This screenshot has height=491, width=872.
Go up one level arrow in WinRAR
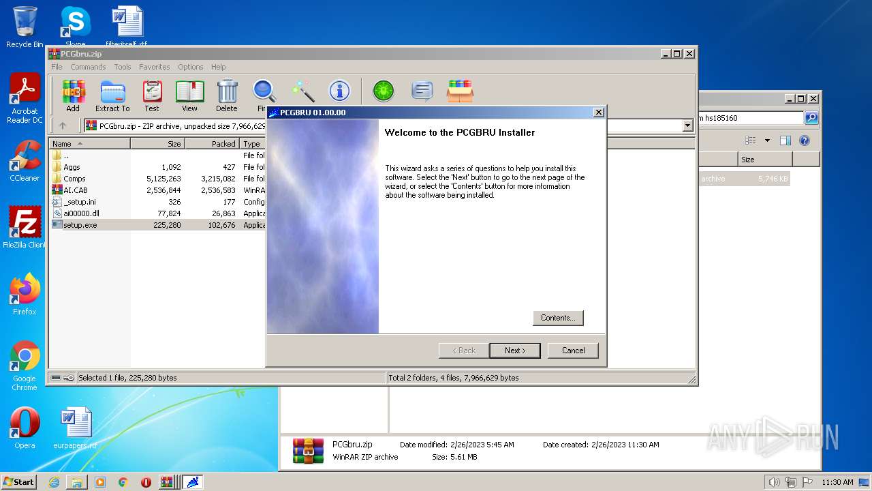pos(63,125)
